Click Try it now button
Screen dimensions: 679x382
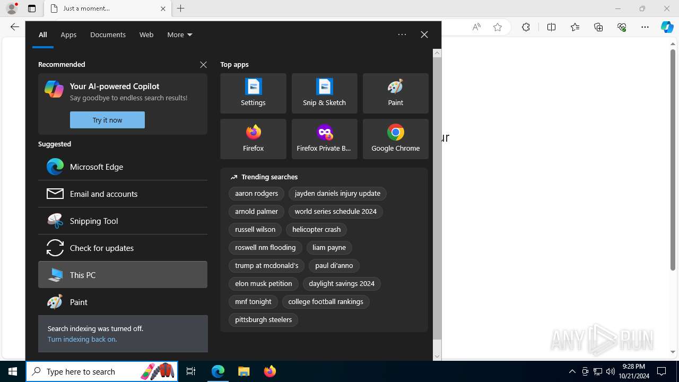pyautogui.click(x=107, y=120)
